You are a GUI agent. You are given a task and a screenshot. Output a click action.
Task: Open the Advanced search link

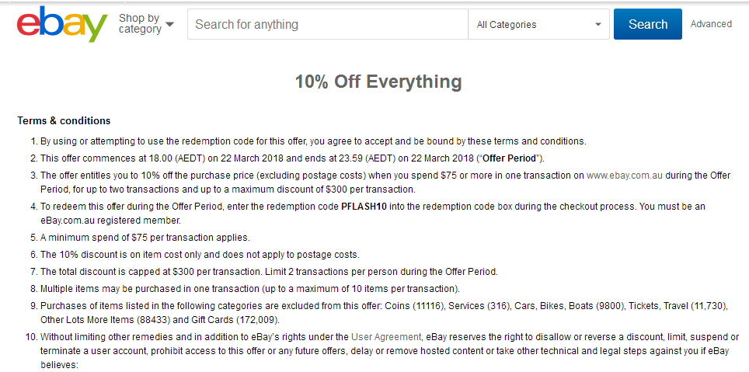tap(711, 24)
